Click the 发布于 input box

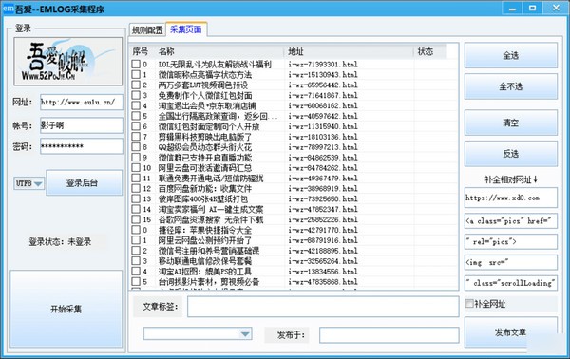(x=389, y=334)
